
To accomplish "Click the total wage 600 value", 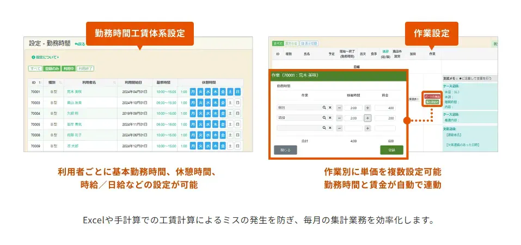I will (391, 141).
